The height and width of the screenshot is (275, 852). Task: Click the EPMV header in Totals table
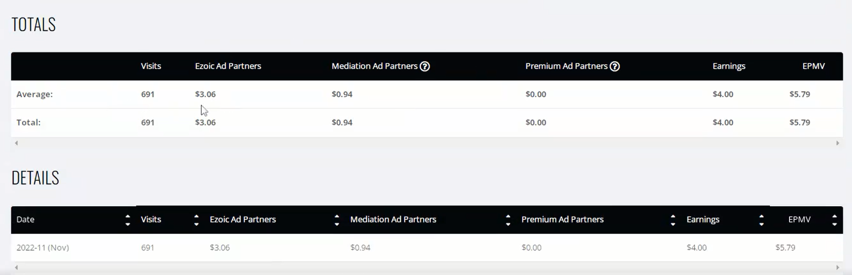click(813, 66)
